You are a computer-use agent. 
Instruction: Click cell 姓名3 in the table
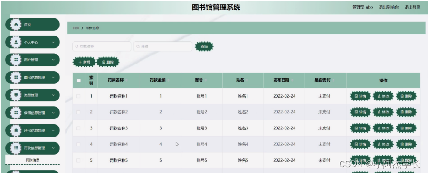pyautogui.click(x=243, y=128)
